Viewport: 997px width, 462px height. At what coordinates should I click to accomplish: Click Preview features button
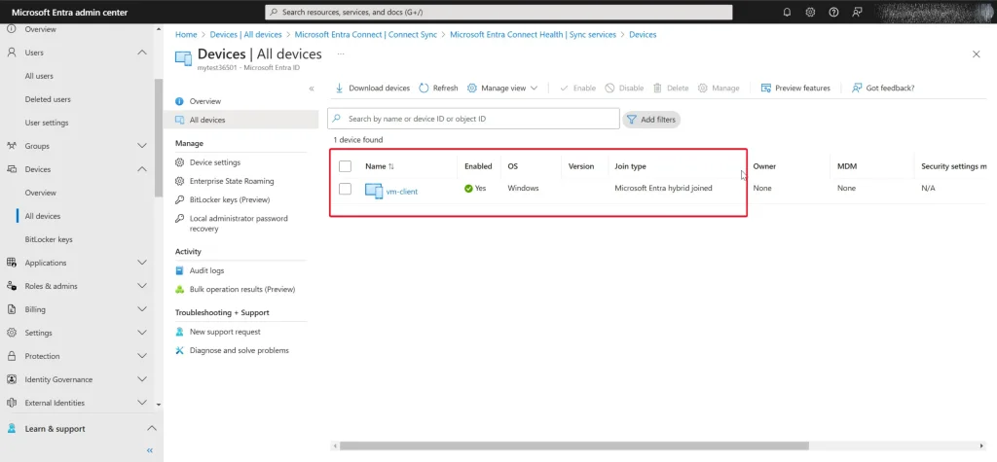795,88
